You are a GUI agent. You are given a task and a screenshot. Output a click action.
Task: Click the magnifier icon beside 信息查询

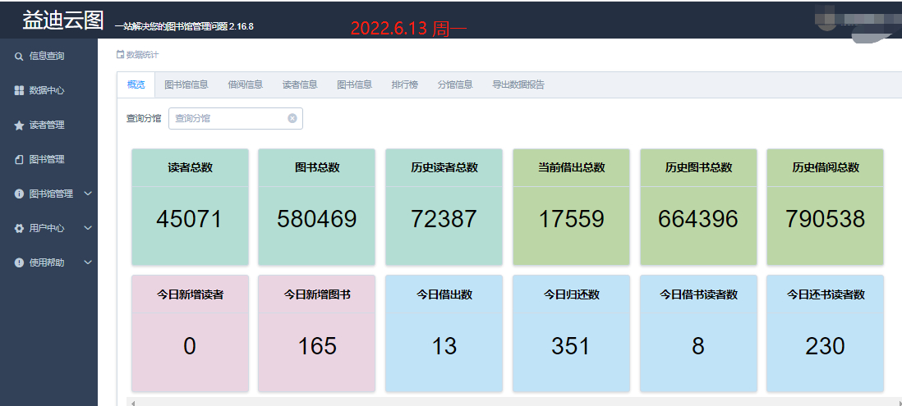pyautogui.click(x=19, y=57)
